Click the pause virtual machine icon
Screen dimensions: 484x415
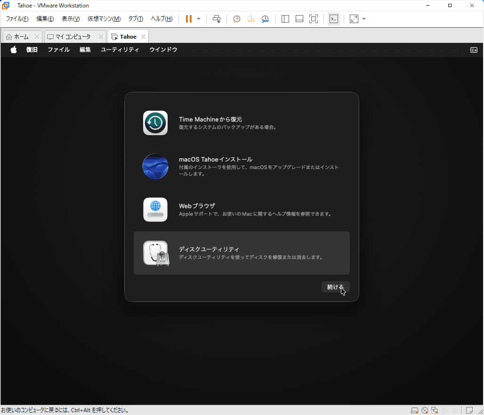[x=188, y=19]
